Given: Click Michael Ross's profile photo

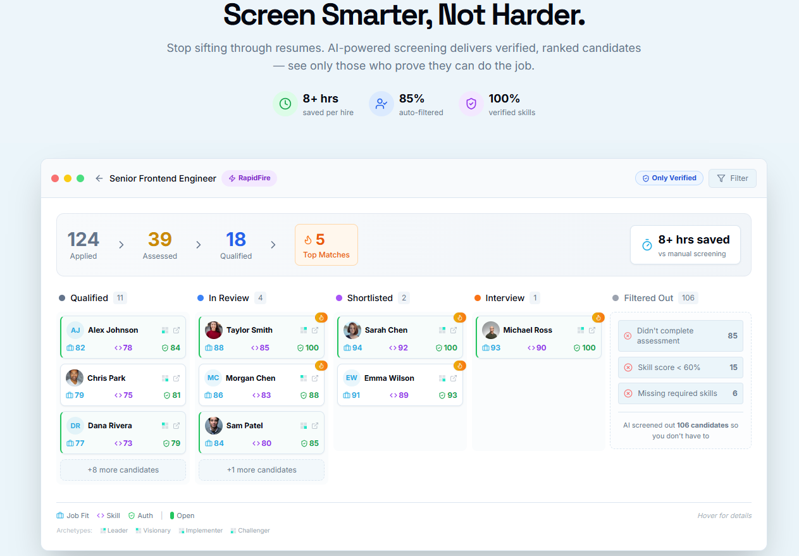Looking at the screenshot, I should [x=490, y=330].
